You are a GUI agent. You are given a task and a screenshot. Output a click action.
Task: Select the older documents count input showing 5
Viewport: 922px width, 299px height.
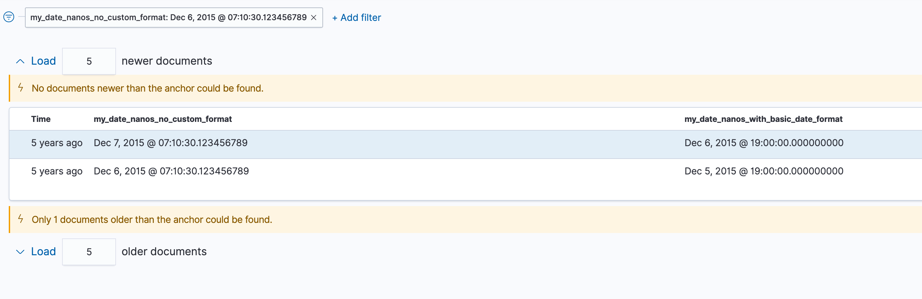click(x=89, y=252)
